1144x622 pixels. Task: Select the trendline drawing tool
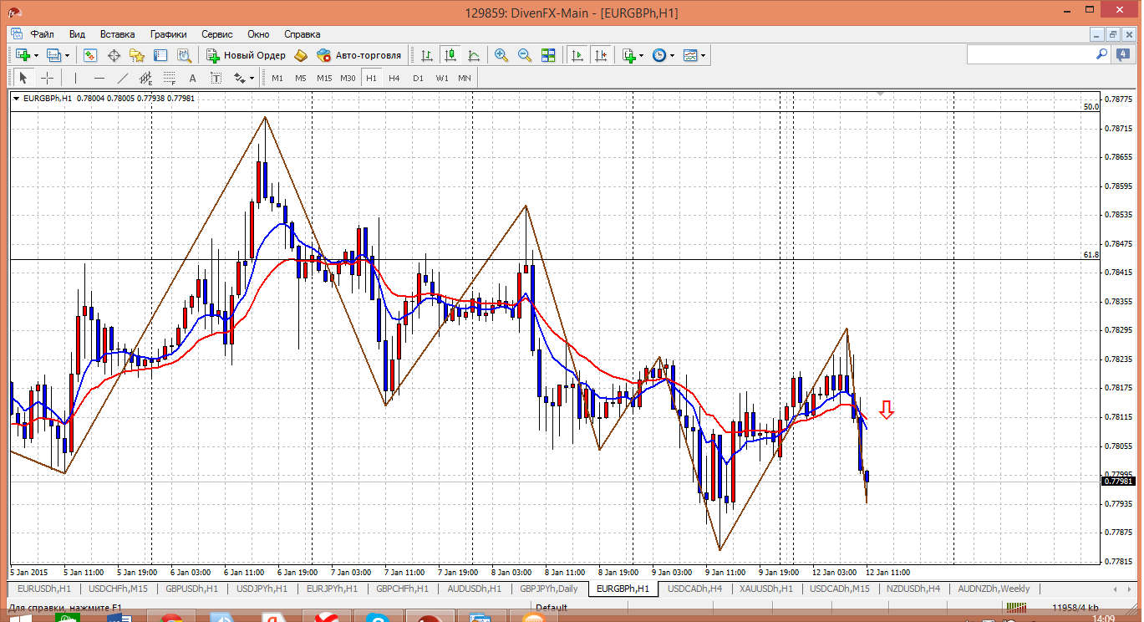[x=123, y=78]
